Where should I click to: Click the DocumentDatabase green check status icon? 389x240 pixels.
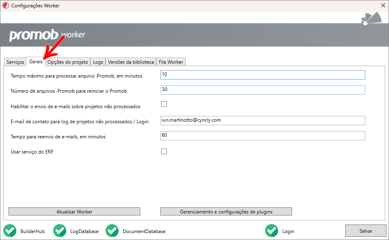[x=112, y=231]
